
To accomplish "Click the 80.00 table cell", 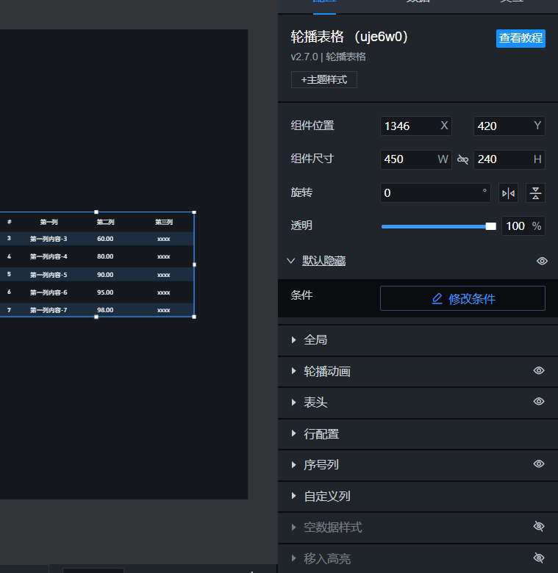I will click(105, 256).
